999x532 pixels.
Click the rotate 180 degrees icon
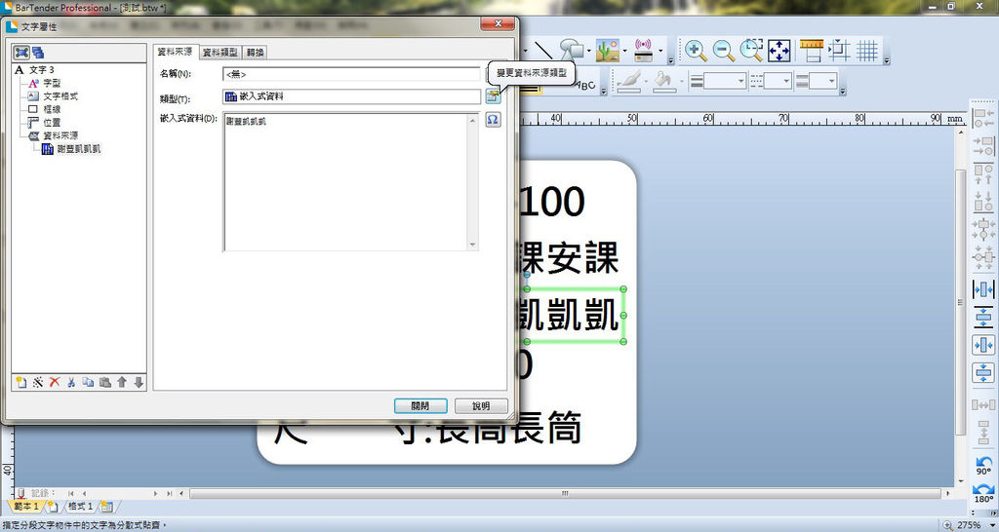(983, 494)
